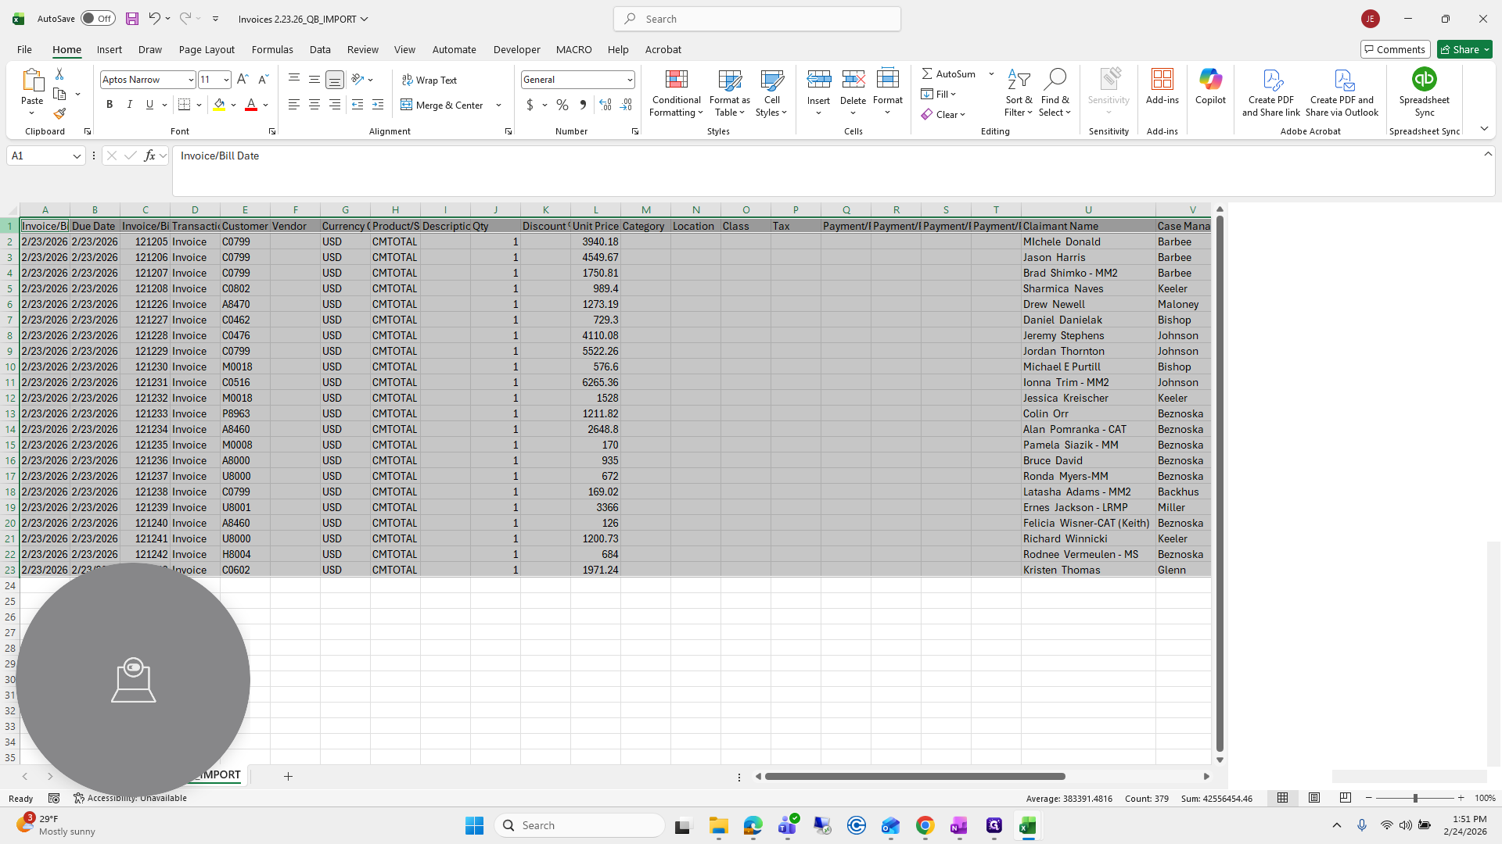The height and width of the screenshot is (844, 1502).
Task: Switch AutoSave on
Action: [x=98, y=19]
